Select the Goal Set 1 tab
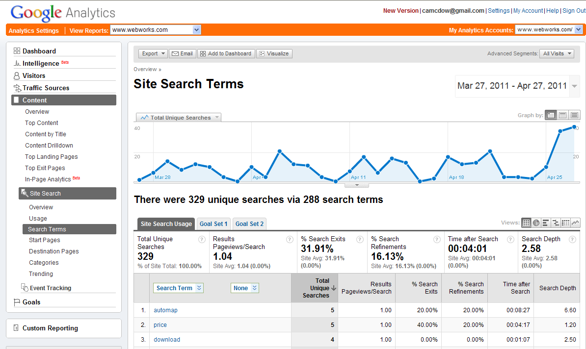This screenshot has height=349, width=586. (x=214, y=224)
